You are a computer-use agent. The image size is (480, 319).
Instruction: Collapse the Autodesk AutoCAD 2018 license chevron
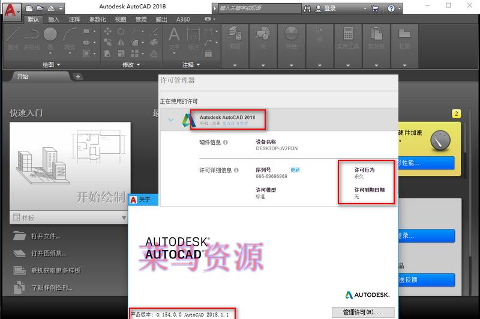[171, 120]
